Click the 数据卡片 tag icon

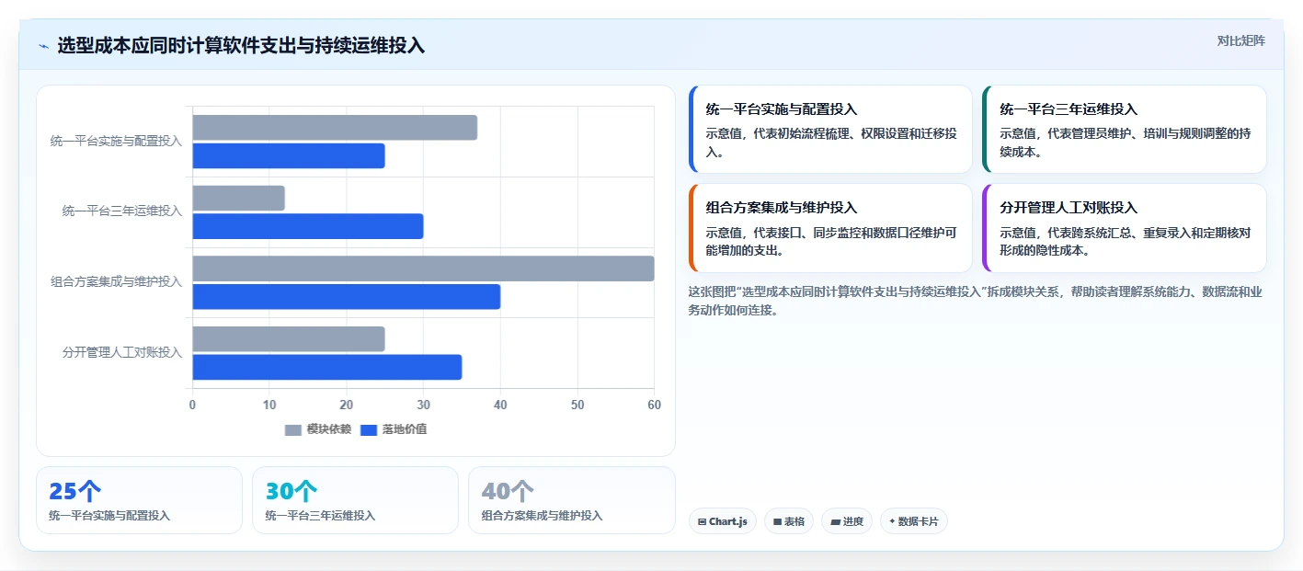892,521
